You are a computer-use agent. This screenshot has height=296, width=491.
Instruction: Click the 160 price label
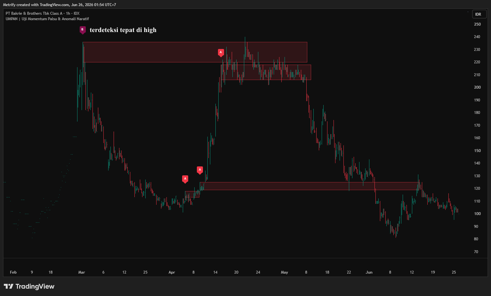tap(477, 138)
